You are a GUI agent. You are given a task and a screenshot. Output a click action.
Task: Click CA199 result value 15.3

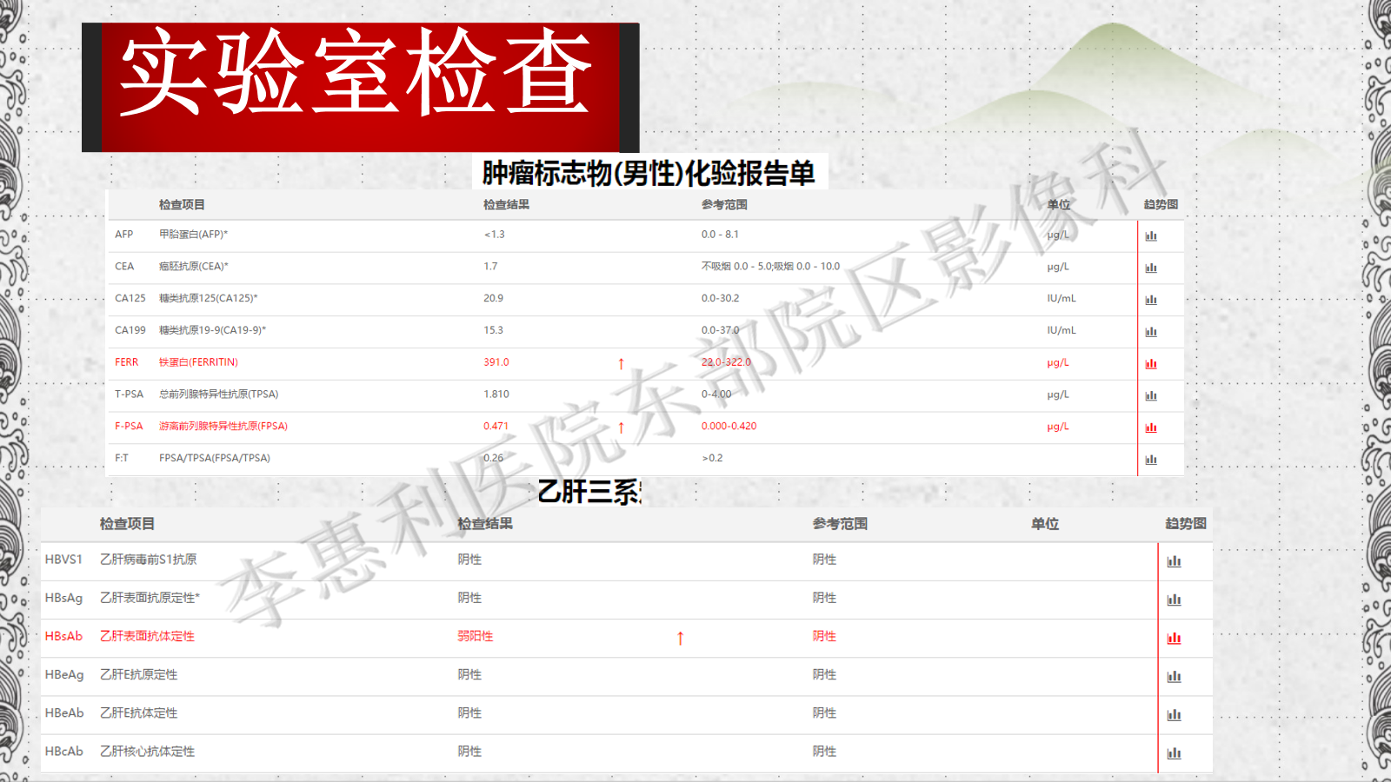pyautogui.click(x=493, y=330)
